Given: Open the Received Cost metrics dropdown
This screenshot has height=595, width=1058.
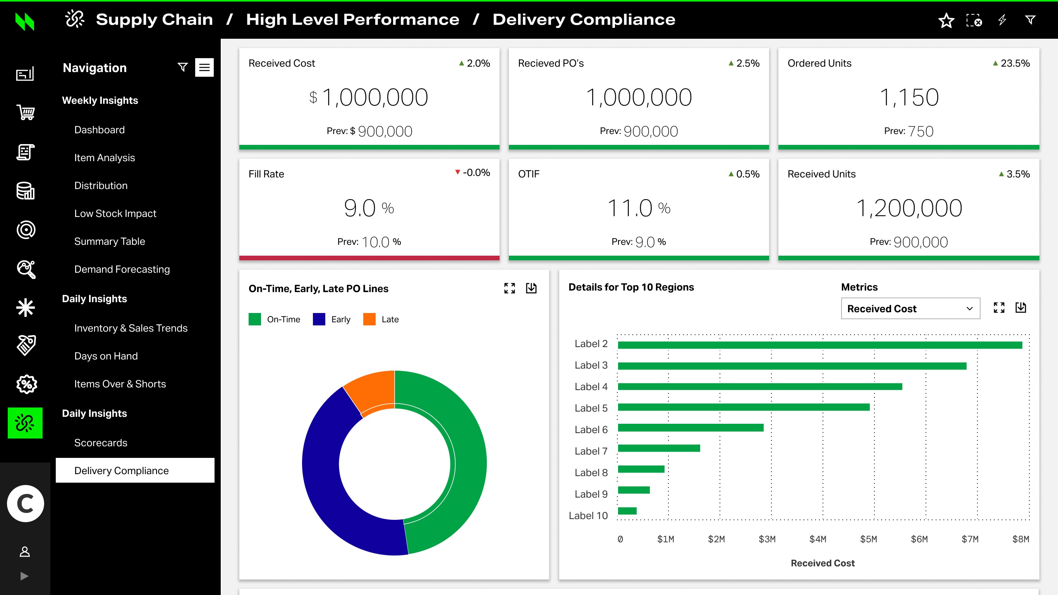Looking at the screenshot, I should point(910,309).
